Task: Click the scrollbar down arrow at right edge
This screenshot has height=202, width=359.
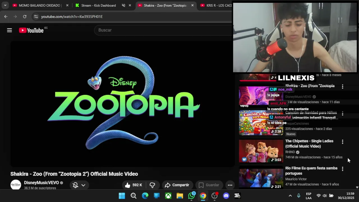Action: 357,187
